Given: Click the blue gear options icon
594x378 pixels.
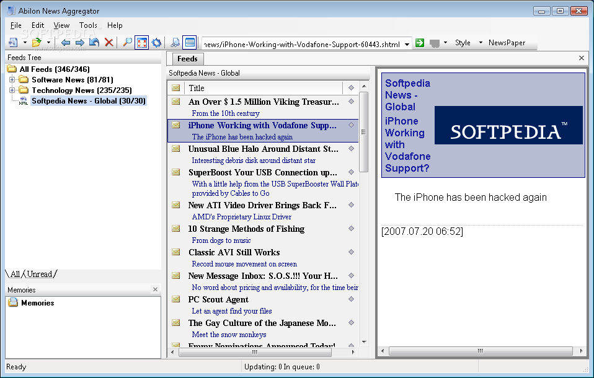Looking at the screenshot, I should [156, 42].
